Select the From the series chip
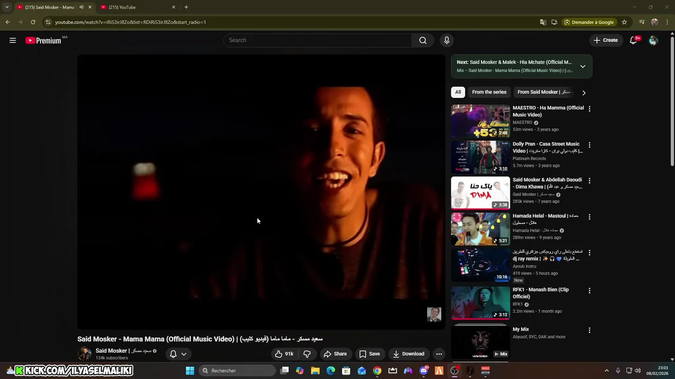The height and width of the screenshot is (379, 675). 489,92
